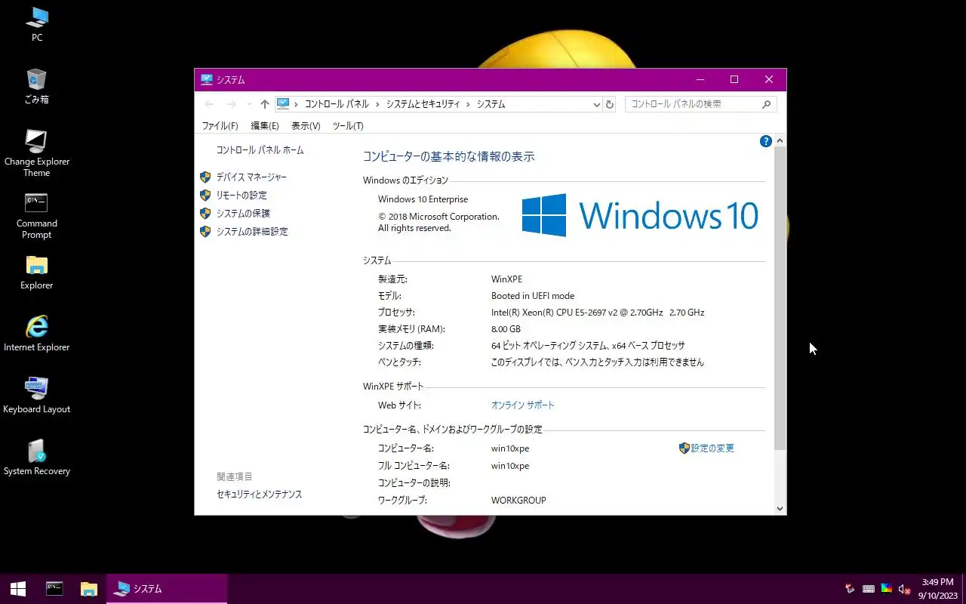The width and height of the screenshot is (966, 604).
Task: Open the ごみ箱 recycle bin icon
Action: (x=36, y=85)
